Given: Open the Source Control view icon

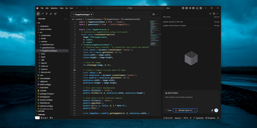Looking at the screenshot, I should 47,14.
